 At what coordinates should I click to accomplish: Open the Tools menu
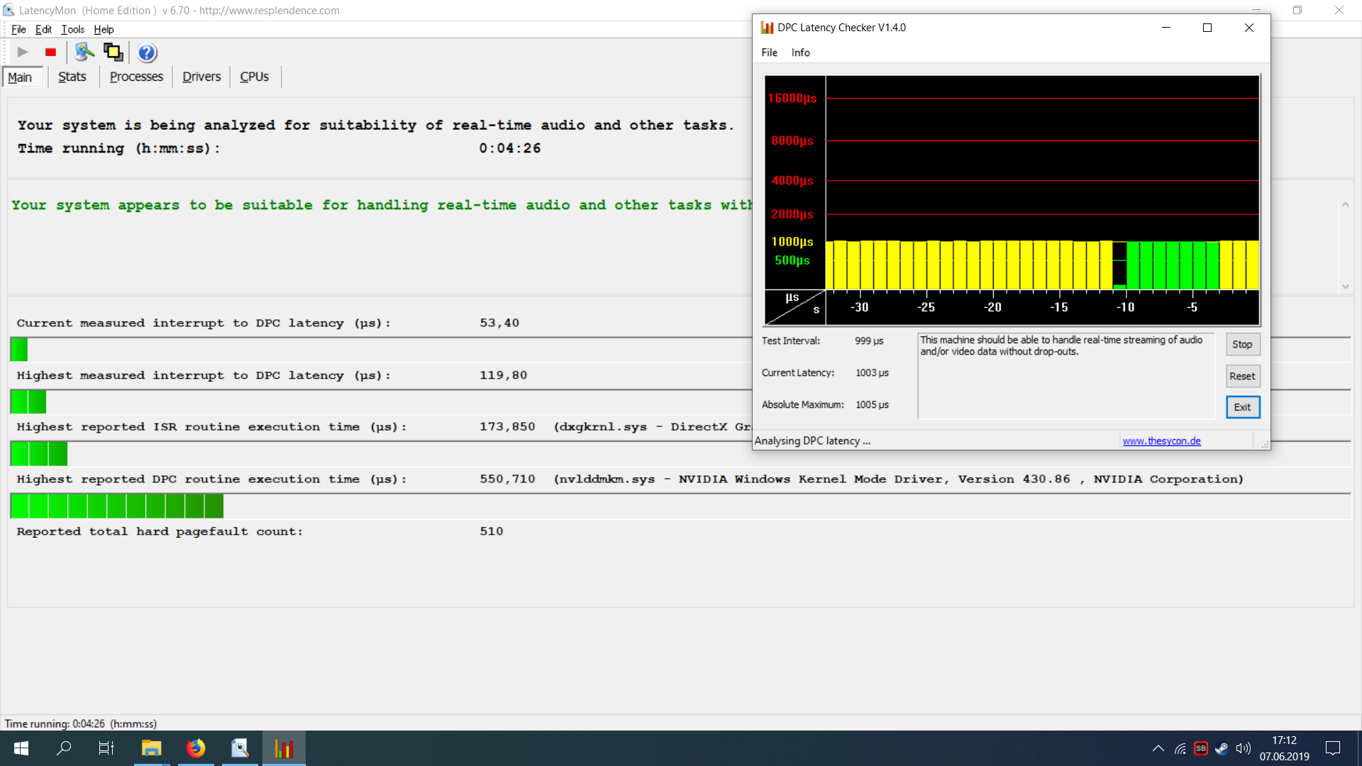[72, 29]
